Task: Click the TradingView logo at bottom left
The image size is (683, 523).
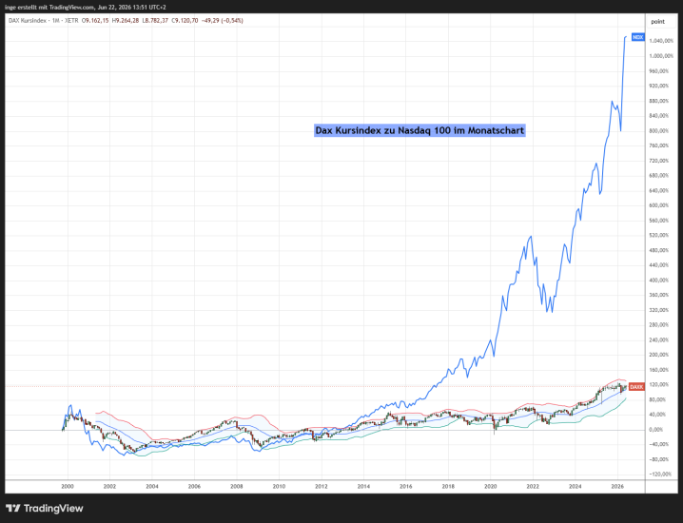Action: pos(45,508)
